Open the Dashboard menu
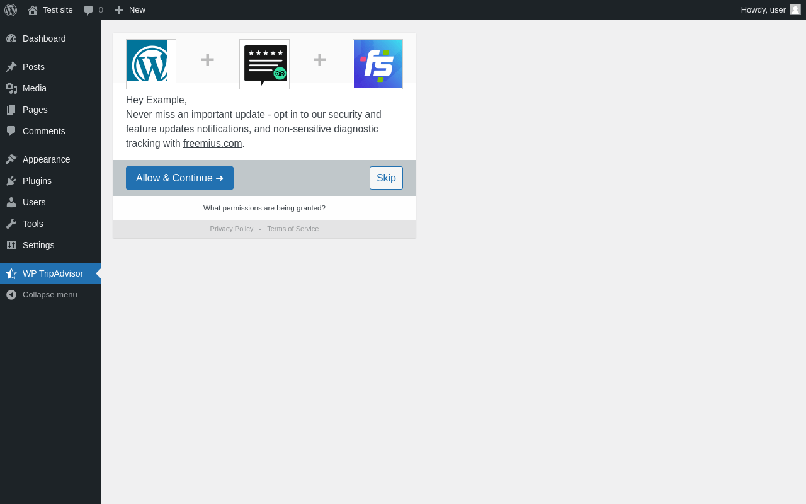 (x=50, y=38)
